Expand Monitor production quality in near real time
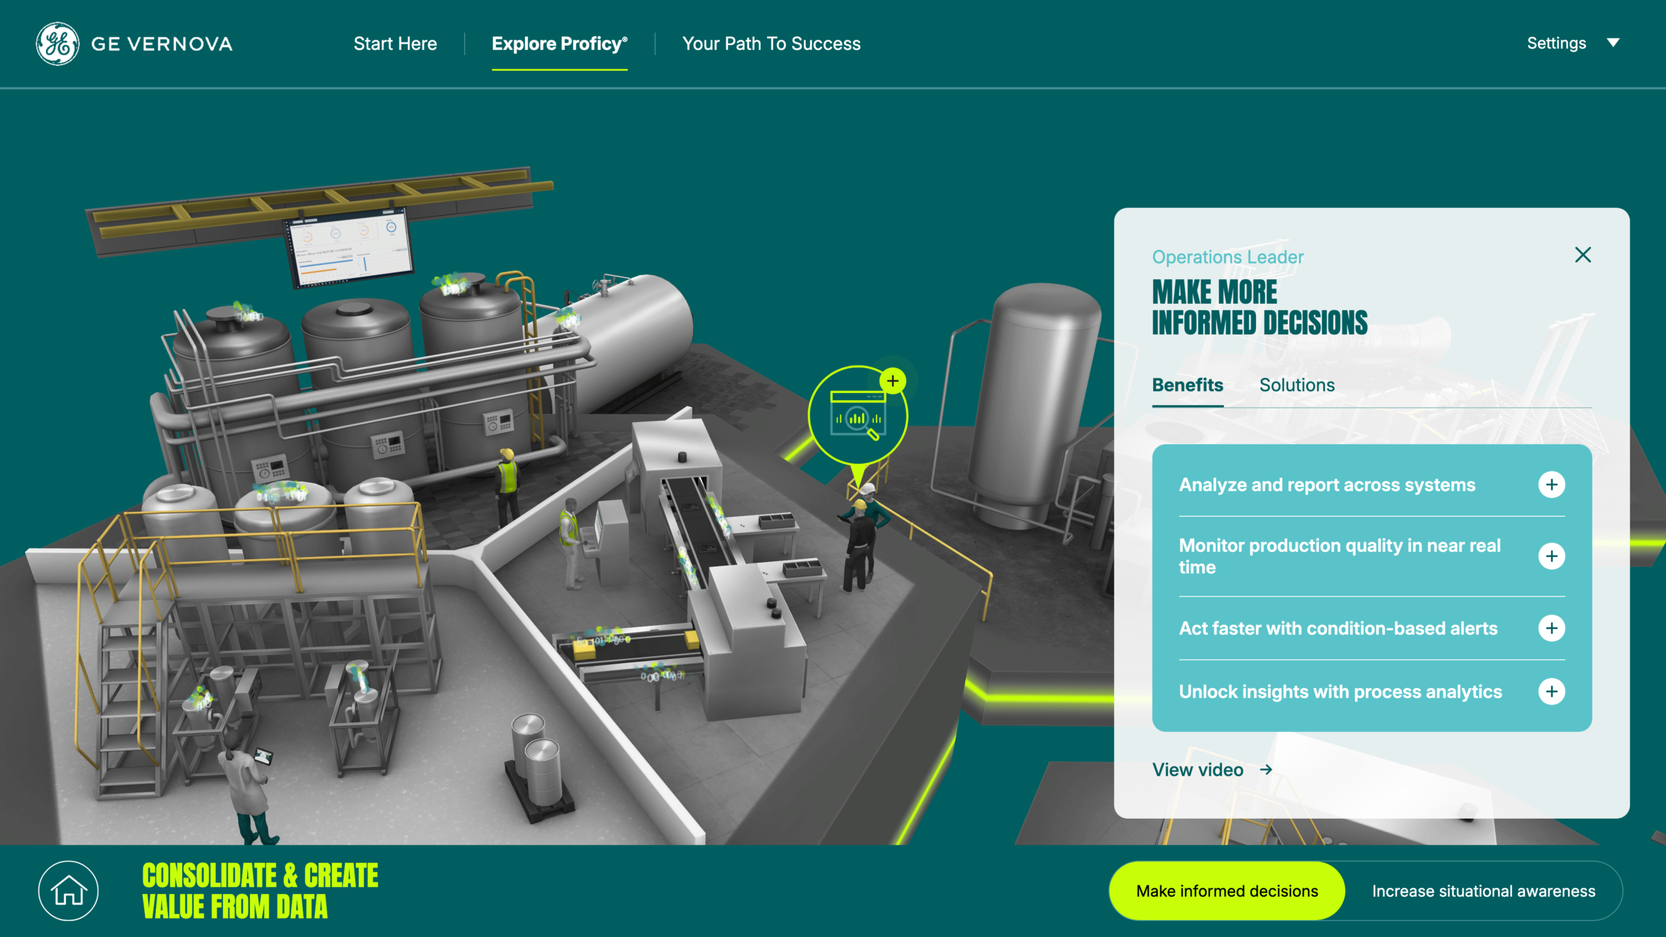Viewport: 1666px width, 937px height. pos(1372,556)
